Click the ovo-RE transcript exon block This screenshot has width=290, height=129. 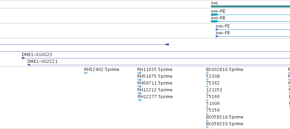coord(215,15)
